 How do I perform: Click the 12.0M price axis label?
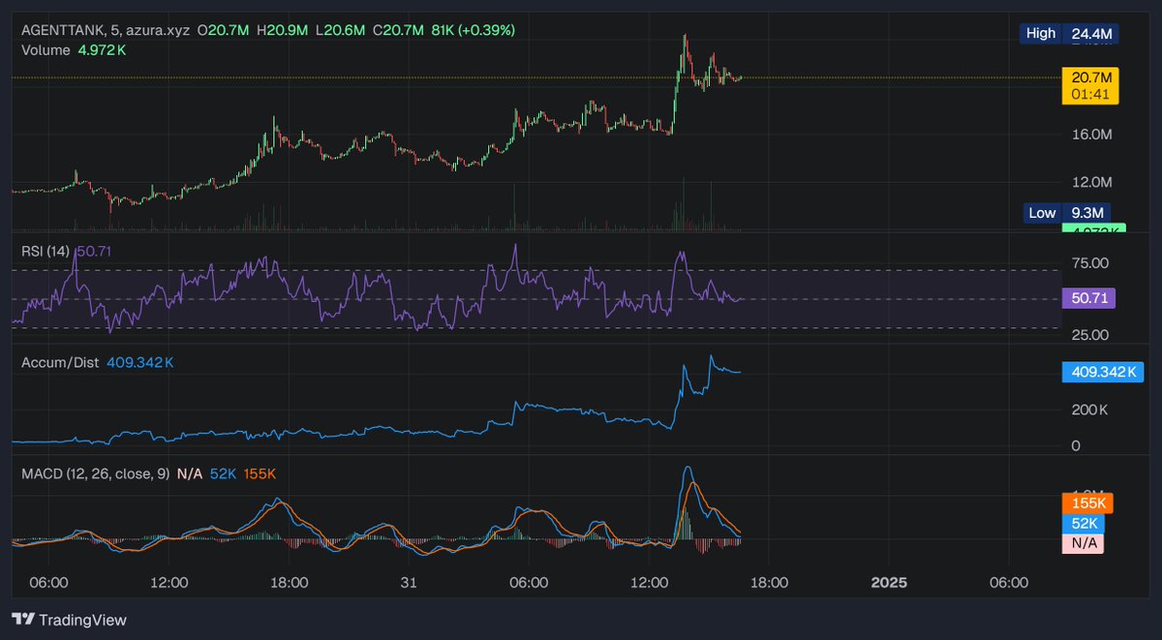1090,182
